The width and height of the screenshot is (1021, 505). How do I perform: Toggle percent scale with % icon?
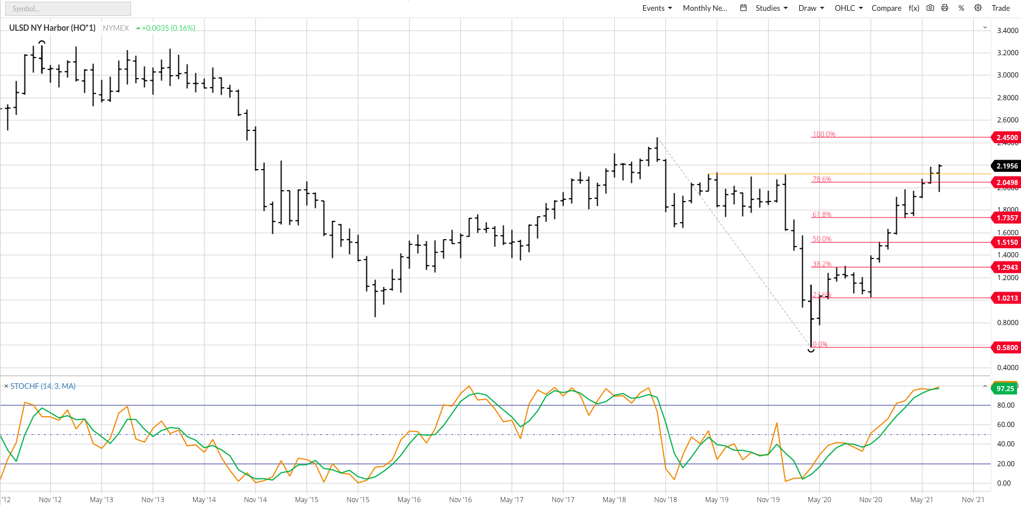[x=961, y=8]
